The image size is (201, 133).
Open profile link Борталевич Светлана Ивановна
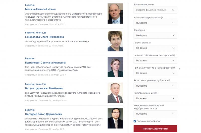(x=45, y=62)
